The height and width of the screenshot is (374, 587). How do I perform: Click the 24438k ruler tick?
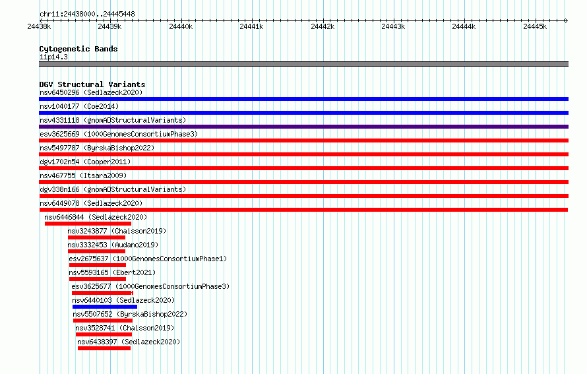(40, 26)
